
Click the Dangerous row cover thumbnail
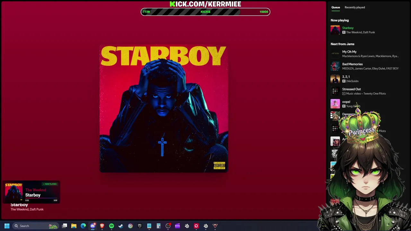click(x=335, y=116)
